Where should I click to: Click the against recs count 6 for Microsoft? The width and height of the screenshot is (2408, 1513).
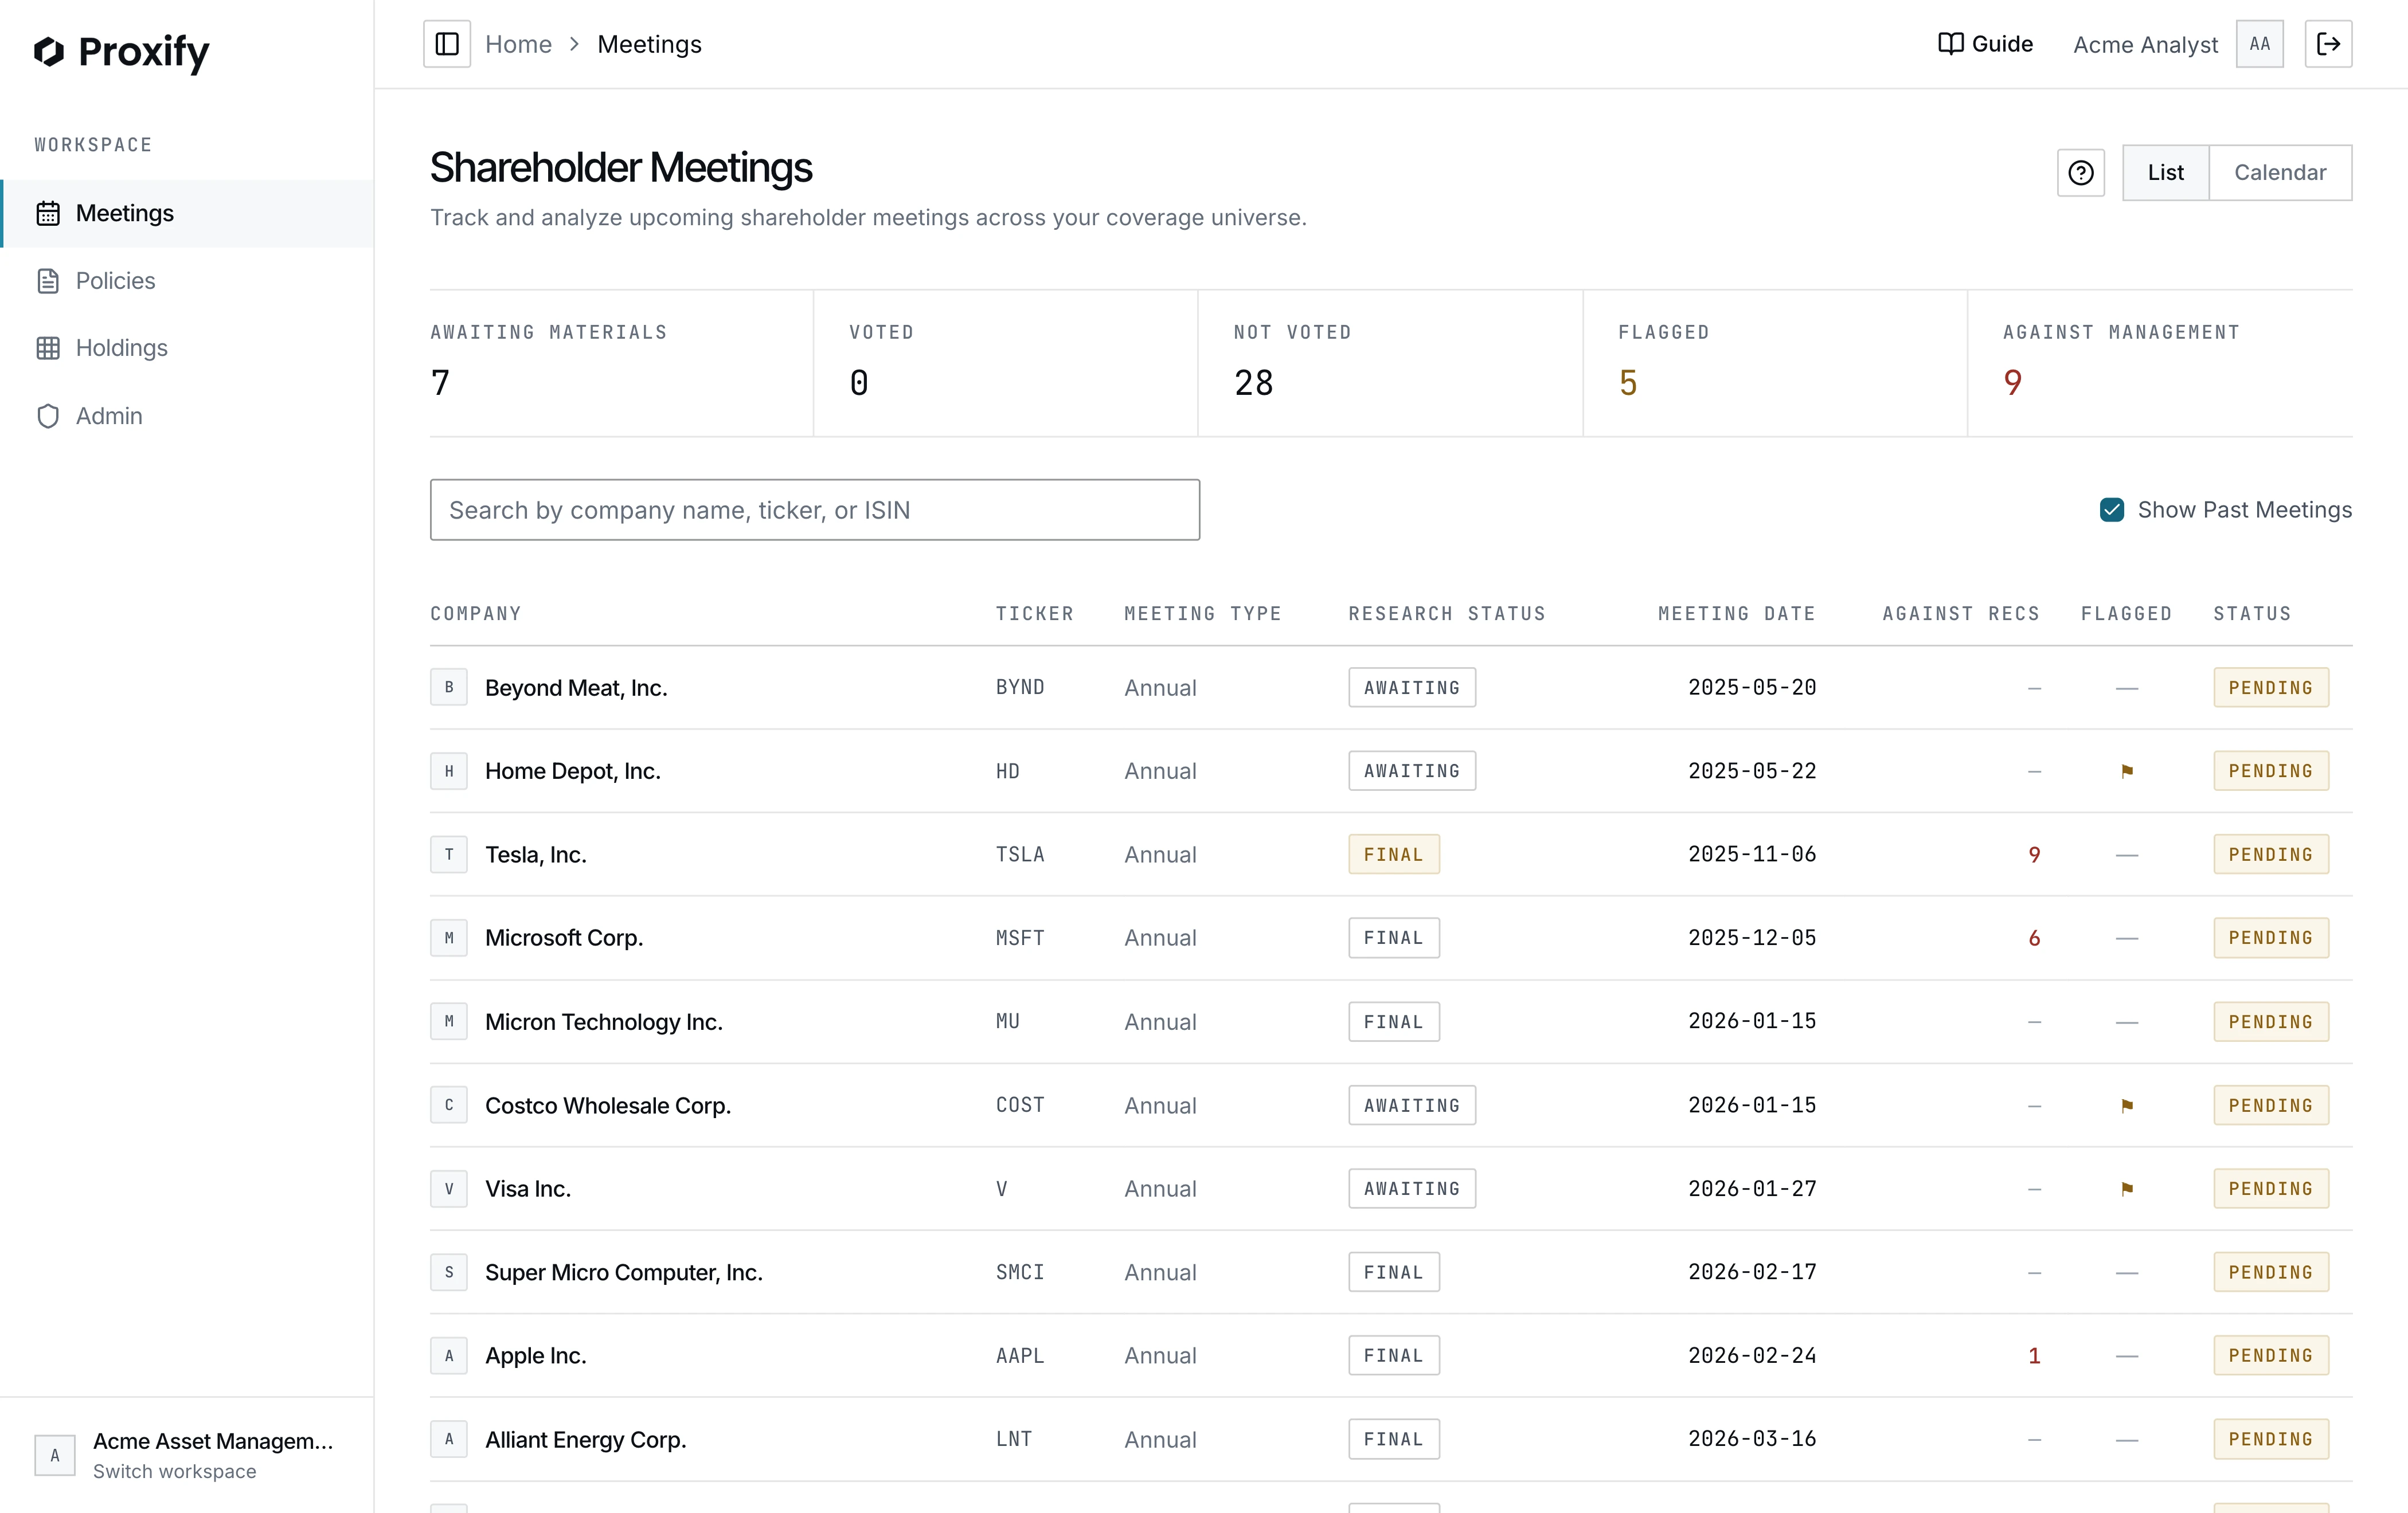[x=2034, y=938]
